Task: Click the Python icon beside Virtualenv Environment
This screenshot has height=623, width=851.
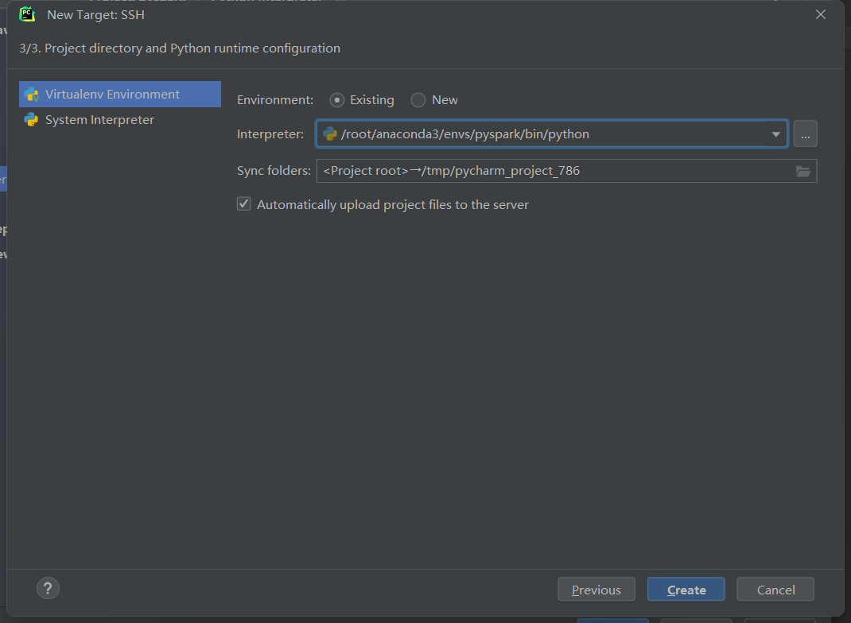Action: pyautogui.click(x=32, y=95)
